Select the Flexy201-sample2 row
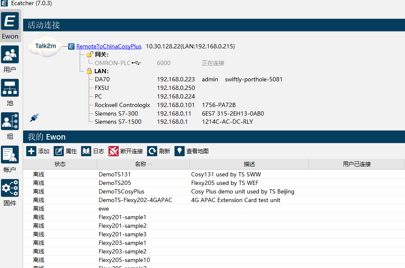This screenshot has height=268, width=405. [214, 226]
